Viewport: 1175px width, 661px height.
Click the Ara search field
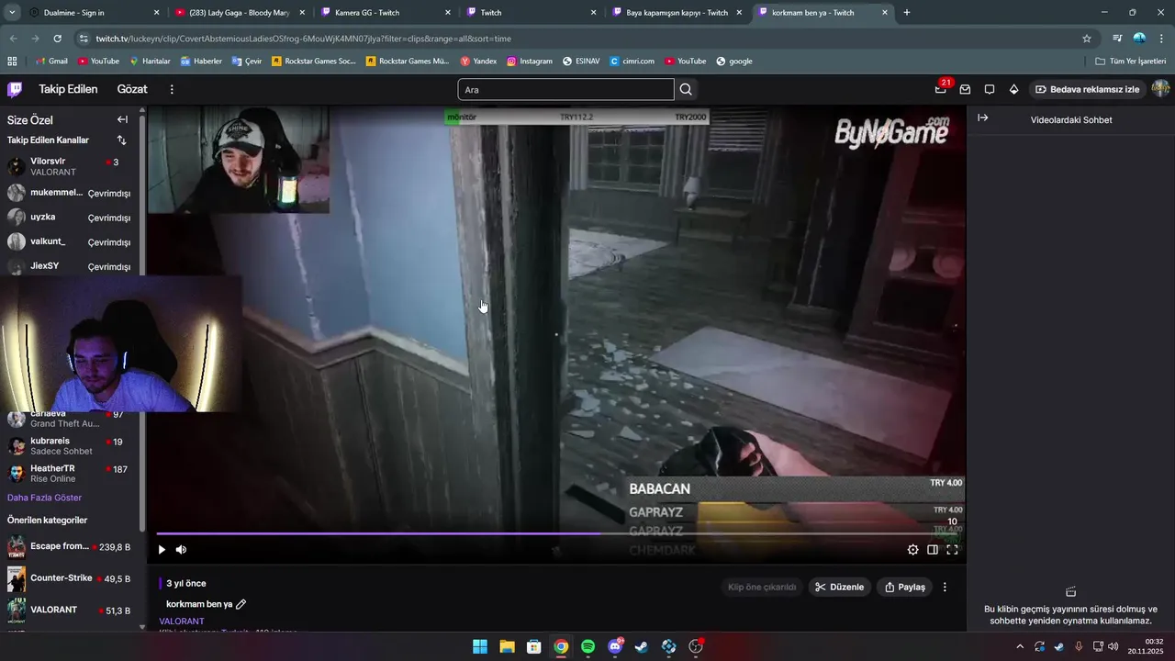click(565, 89)
